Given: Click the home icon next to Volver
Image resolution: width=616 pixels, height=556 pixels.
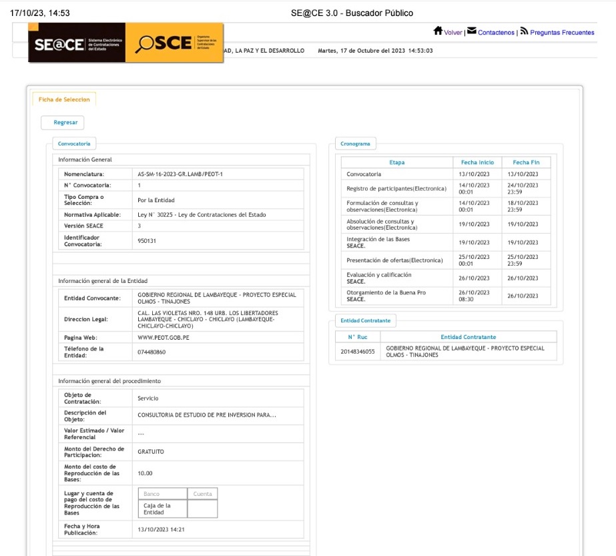Looking at the screenshot, I should (x=438, y=31).
